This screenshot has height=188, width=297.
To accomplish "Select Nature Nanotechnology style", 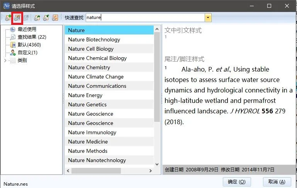I will click(109, 160).
